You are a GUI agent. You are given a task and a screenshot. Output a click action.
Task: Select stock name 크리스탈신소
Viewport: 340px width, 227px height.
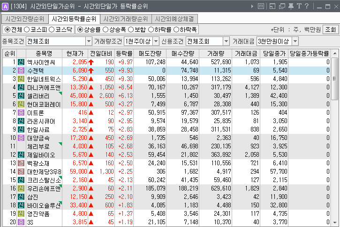click(44, 180)
